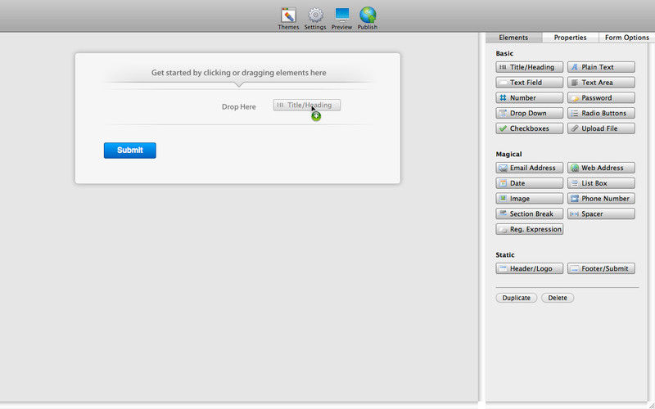Image resolution: width=655 pixels, height=409 pixels.
Task: Switch to the Elements tab
Action: click(x=513, y=38)
